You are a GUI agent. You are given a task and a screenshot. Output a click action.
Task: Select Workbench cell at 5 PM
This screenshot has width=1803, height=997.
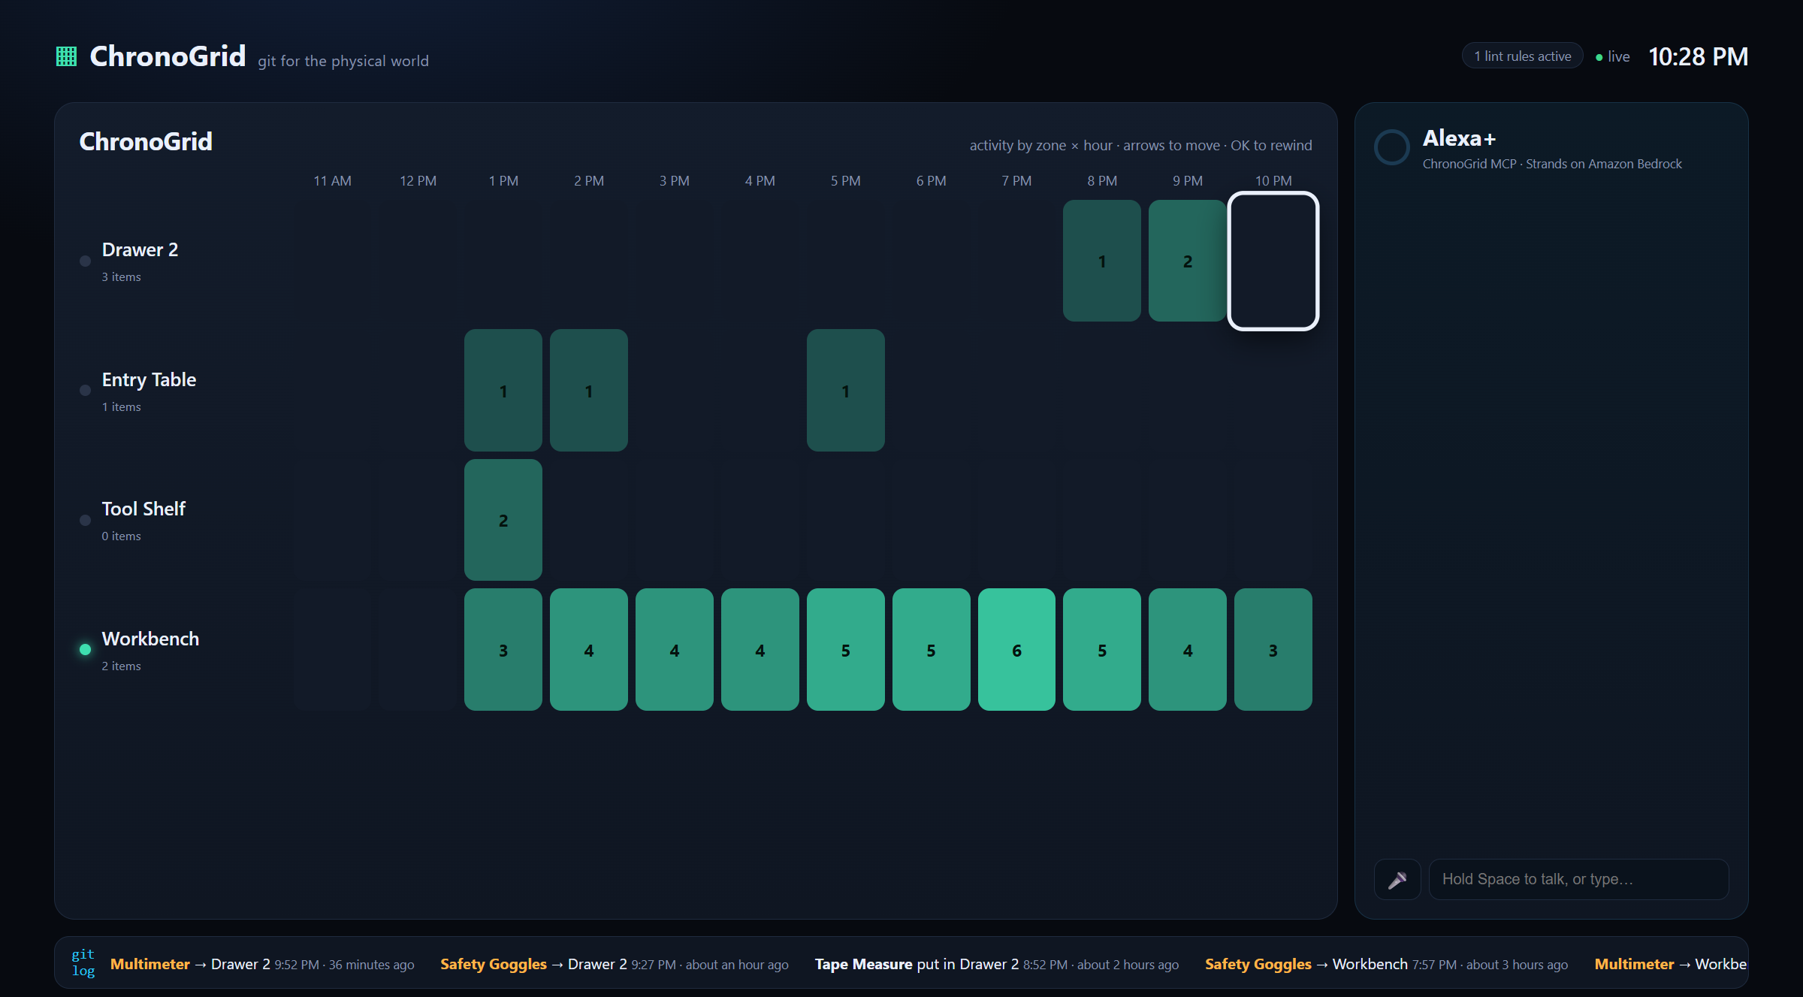[x=846, y=649]
